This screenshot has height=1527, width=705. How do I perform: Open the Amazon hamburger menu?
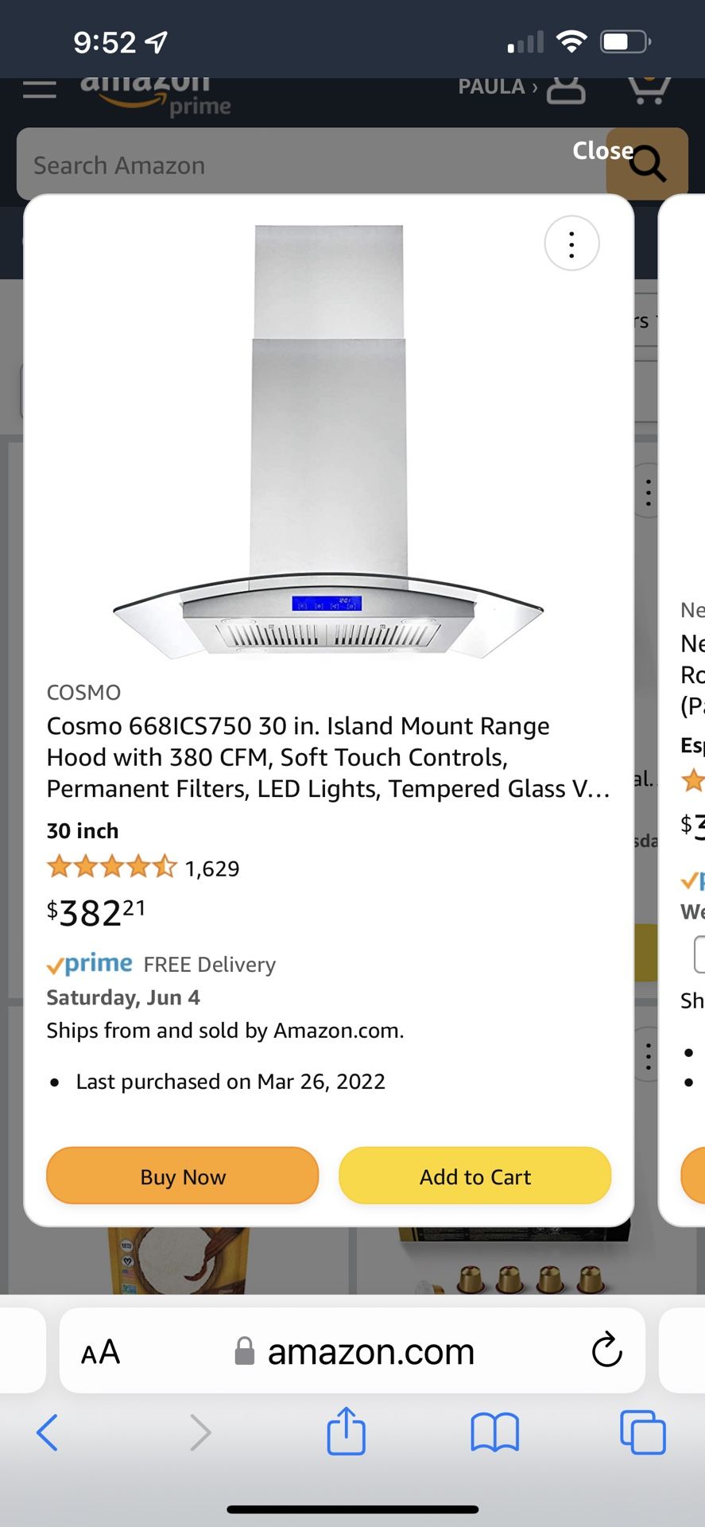pos(40,88)
